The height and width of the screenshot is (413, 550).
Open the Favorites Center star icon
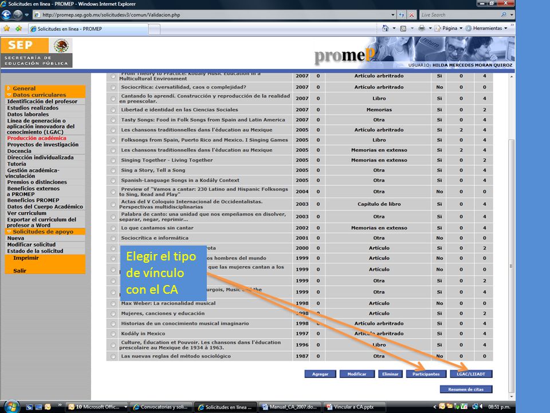6,29
